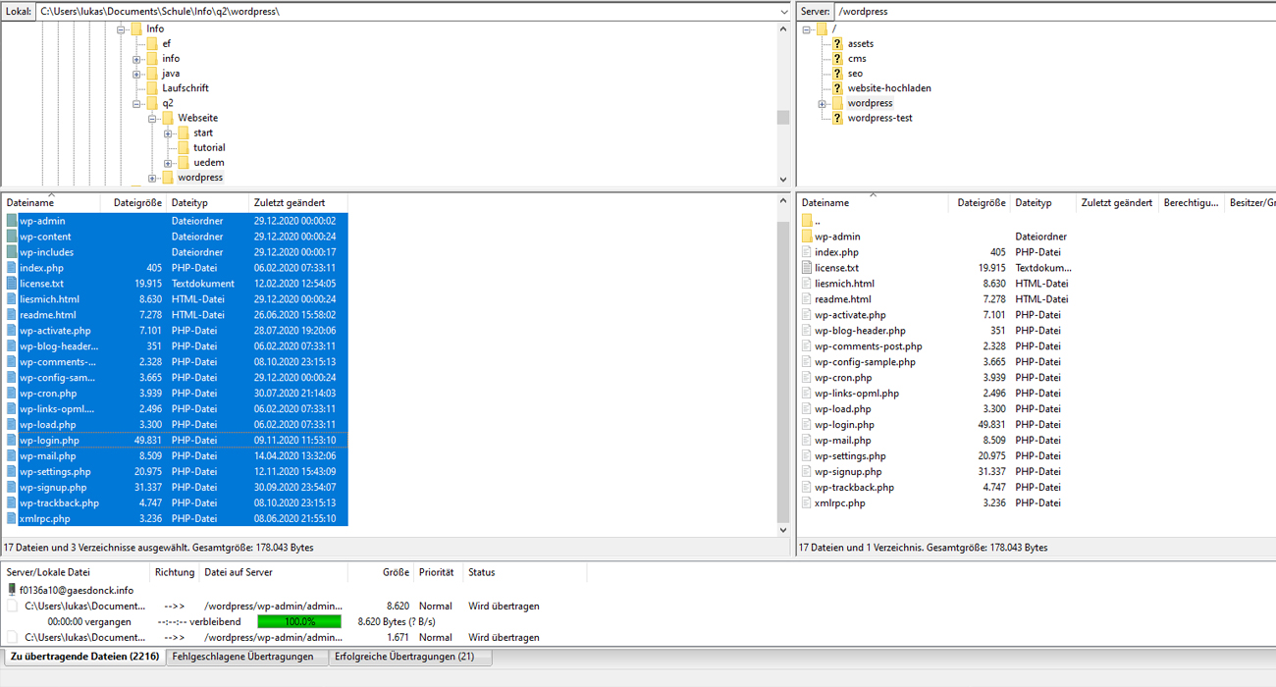Expand the java folder in the local tree
The width and height of the screenshot is (1276, 687).
tap(137, 74)
